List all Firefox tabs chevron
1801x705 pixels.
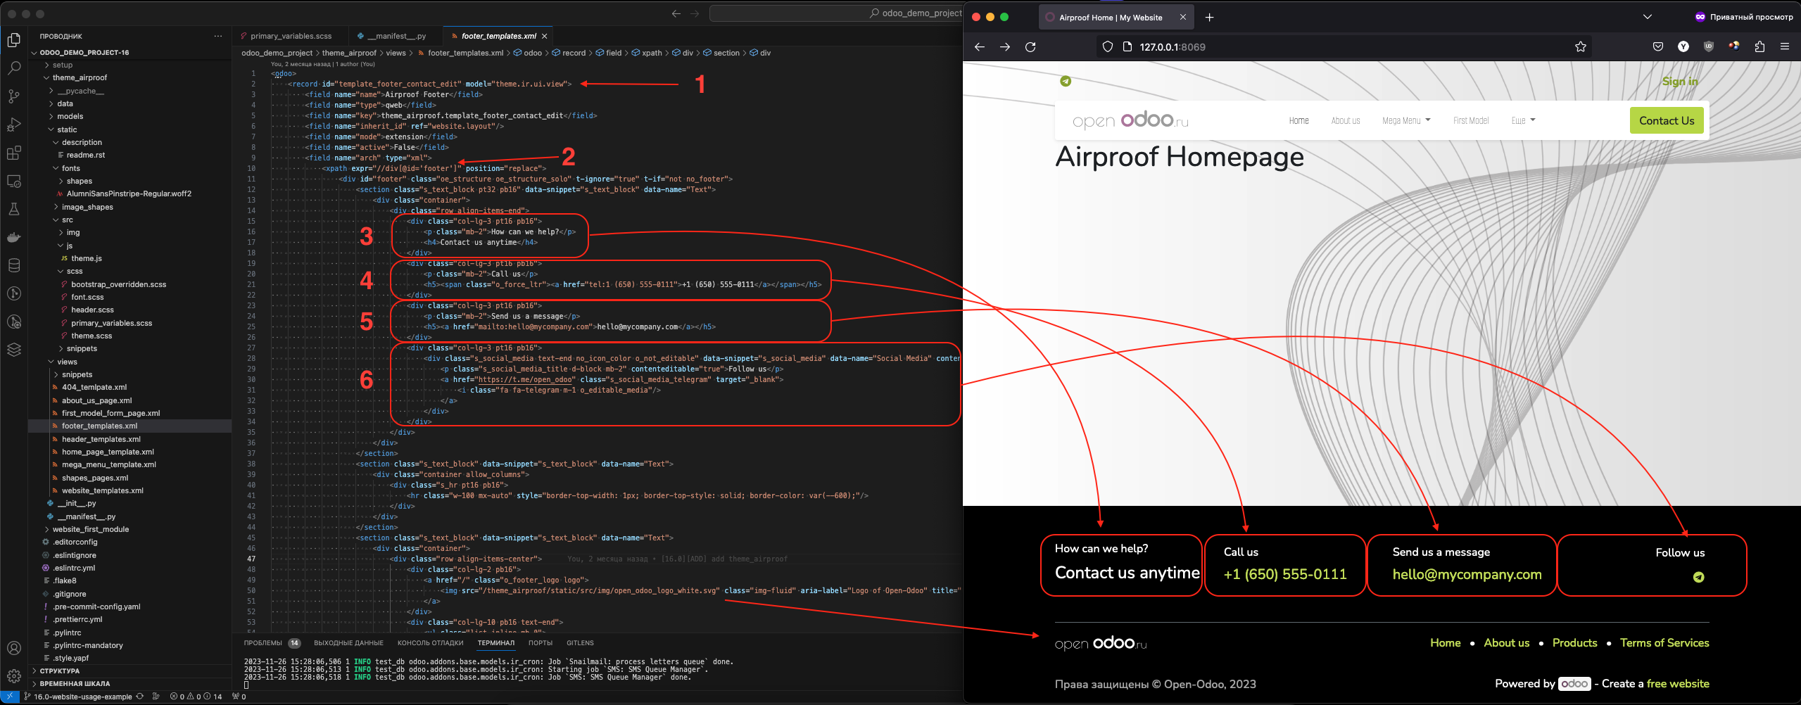1647,17
